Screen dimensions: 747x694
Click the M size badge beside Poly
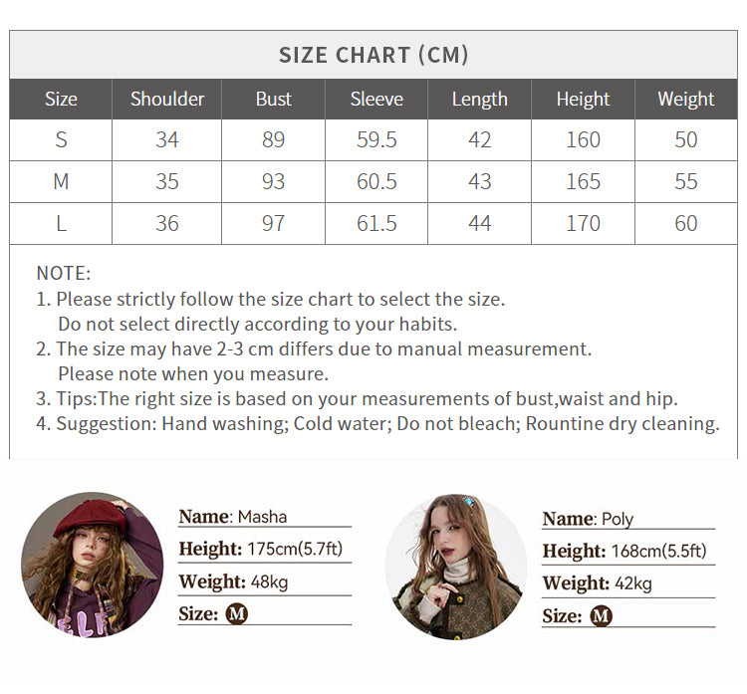(601, 616)
